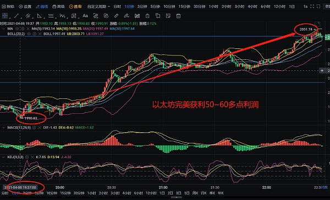The image size is (330, 200).
Task: Collapse the MACD panel chevron
Action: (3, 127)
